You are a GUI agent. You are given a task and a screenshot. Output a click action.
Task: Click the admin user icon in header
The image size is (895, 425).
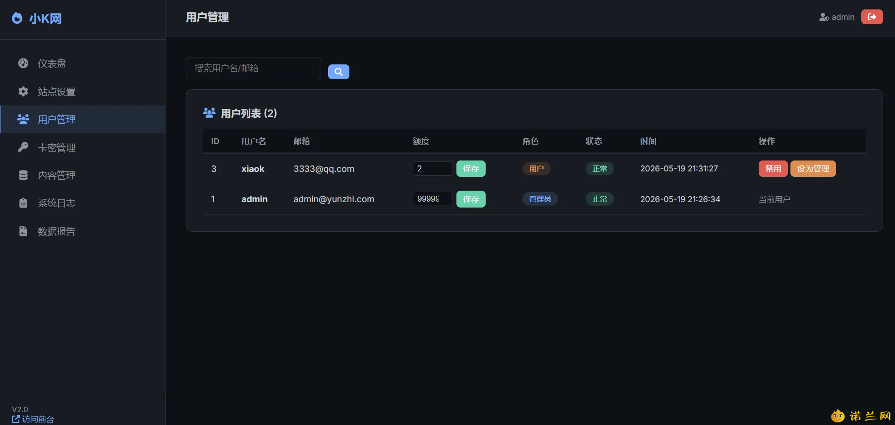tap(824, 17)
